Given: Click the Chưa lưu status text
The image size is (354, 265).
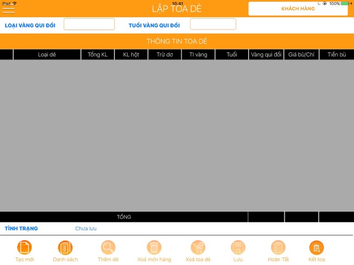Looking at the screenshot, I should coord(86,229).
